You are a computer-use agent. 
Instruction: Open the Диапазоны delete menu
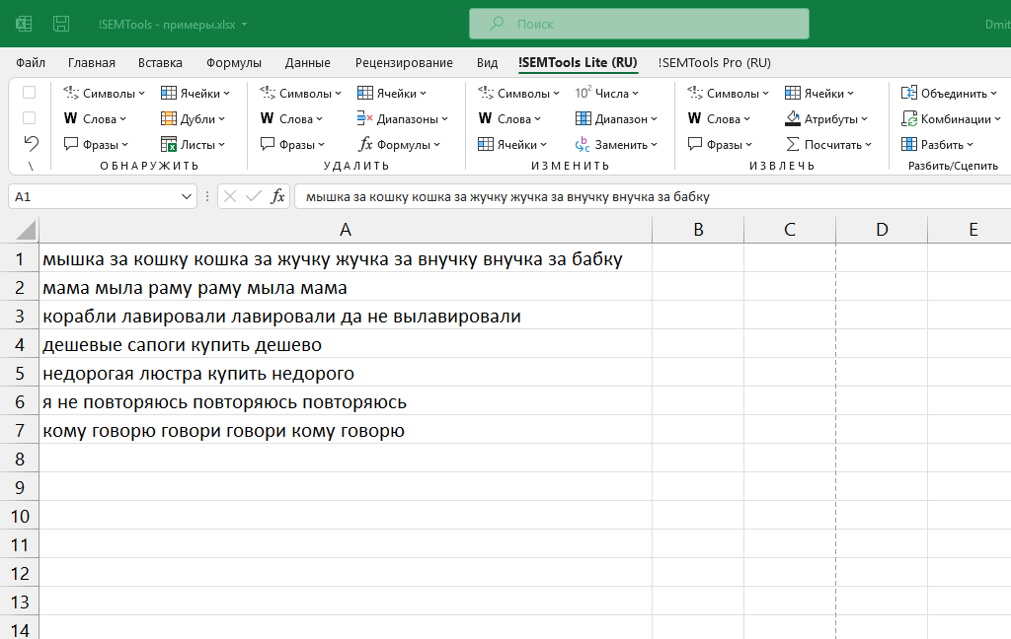[403, 119]
